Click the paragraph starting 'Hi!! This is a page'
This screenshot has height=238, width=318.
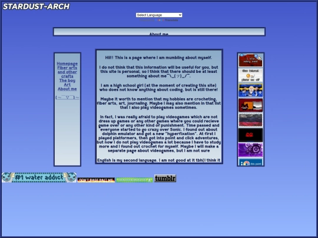point(158,58)
